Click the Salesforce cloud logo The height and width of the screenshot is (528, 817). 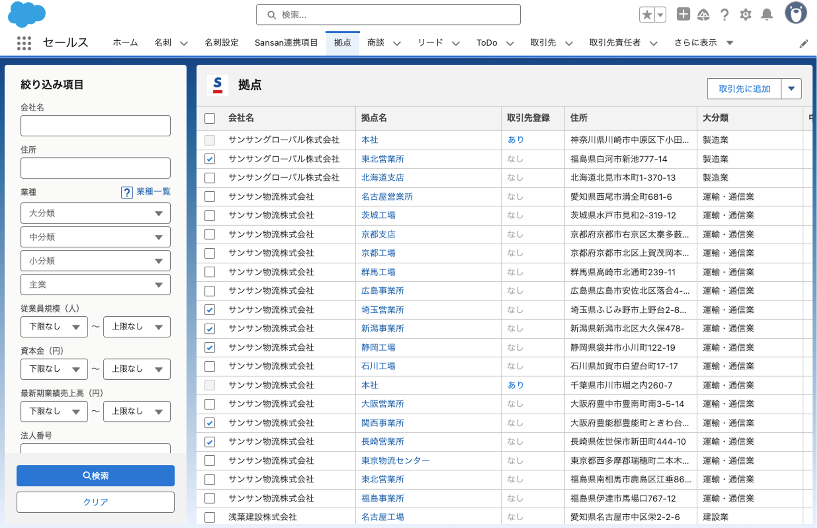(x=26, y=14)
